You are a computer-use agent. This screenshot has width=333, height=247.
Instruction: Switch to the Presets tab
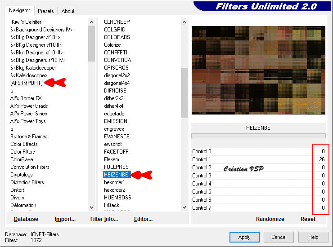click(x=45, y=11)
